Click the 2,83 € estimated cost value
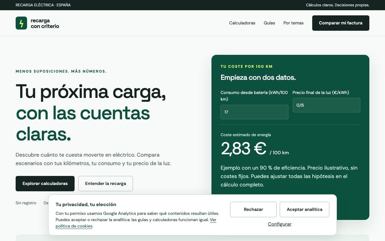This screenshot has height=241, width=385. [x=244, y=149]
